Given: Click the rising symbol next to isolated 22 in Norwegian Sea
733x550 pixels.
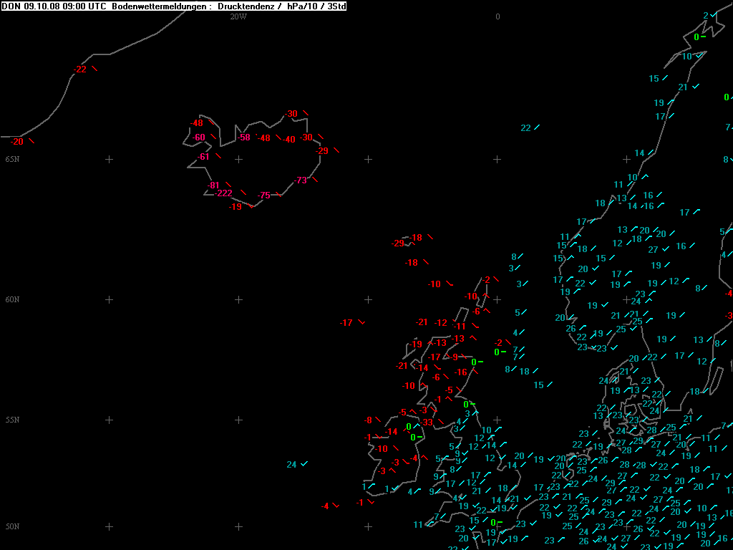Looking at the screenshot, I should tap(537, 127).
